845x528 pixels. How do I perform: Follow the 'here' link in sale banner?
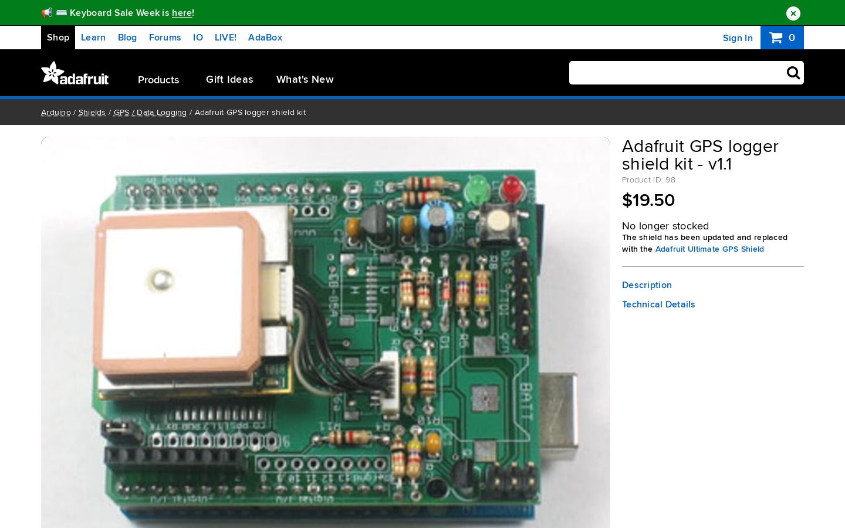click(182, 13)
